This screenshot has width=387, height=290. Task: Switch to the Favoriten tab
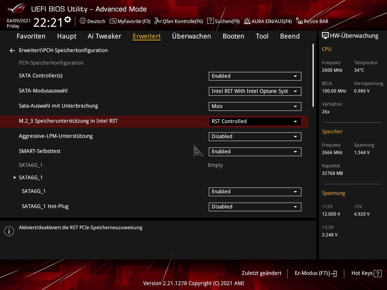tap(31, 36)
